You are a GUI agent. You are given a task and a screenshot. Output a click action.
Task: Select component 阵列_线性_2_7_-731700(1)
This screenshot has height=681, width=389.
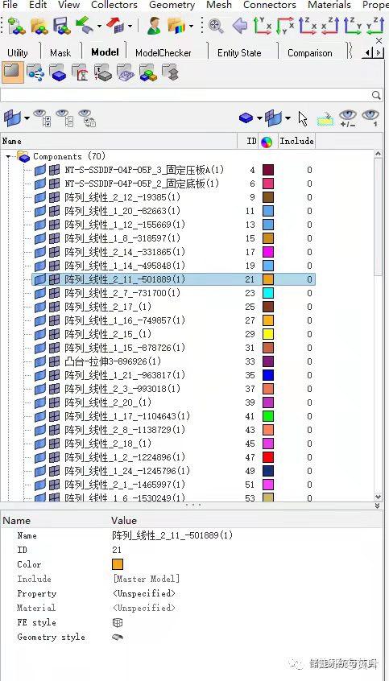[122, 293]
